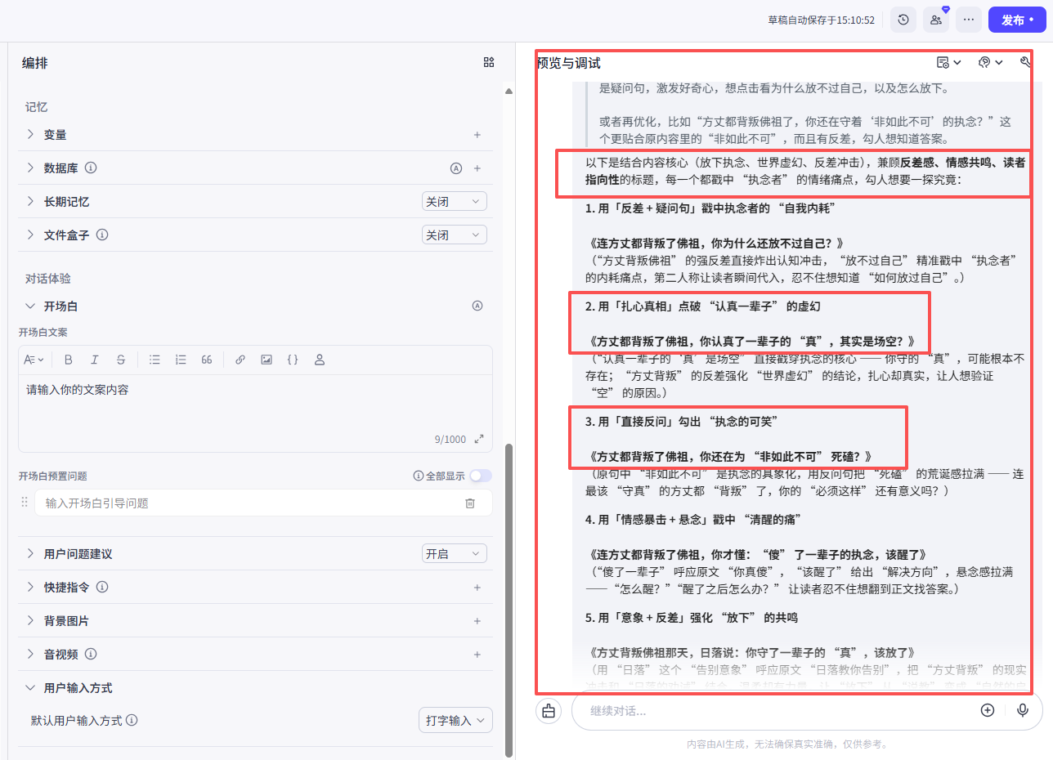Expand the 用户问题建议 section
Viewport: 1053px width, 760px height.
click(31, 554)
